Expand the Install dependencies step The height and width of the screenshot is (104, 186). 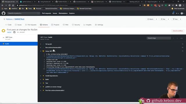click(x=52, y=76)
